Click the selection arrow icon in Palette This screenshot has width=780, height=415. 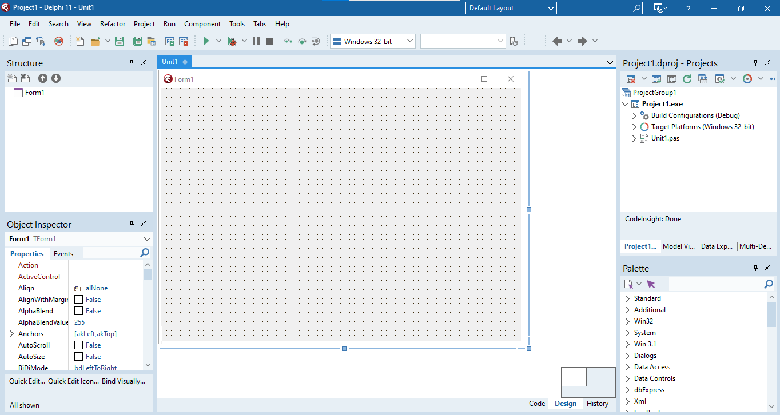point(651,284)
